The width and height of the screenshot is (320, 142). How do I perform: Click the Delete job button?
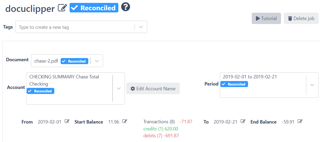[301, 18]
